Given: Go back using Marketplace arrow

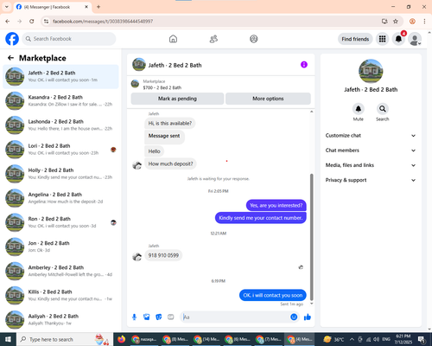Looking at the screenshot, I should (11, 58).
